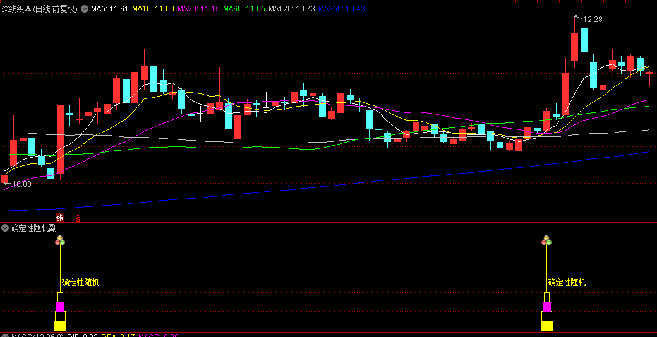Select the 确定性随机副 indicator name
This screenshot has height=337, width=657.
(34, 228)
